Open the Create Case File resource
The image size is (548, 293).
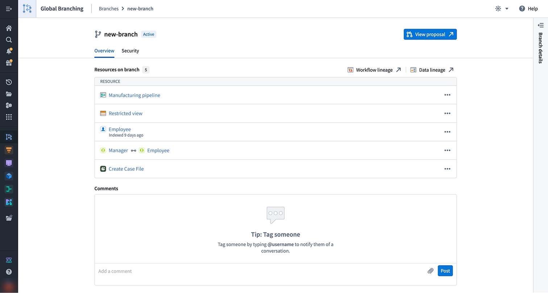(126, 169)
